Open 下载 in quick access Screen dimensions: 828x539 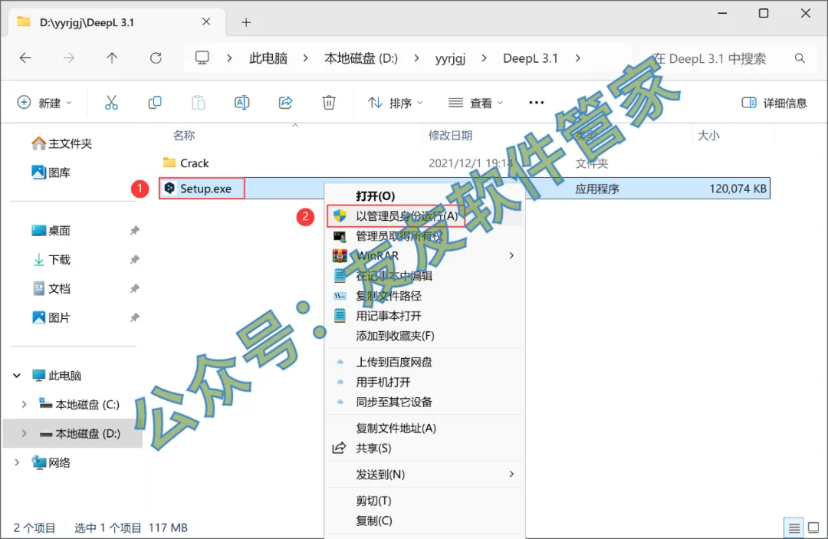52,260
